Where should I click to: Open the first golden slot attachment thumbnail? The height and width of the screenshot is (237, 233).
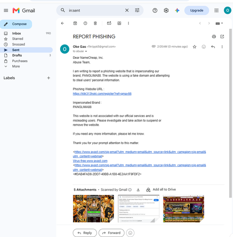pyautogui.click(x=93, y=209)
